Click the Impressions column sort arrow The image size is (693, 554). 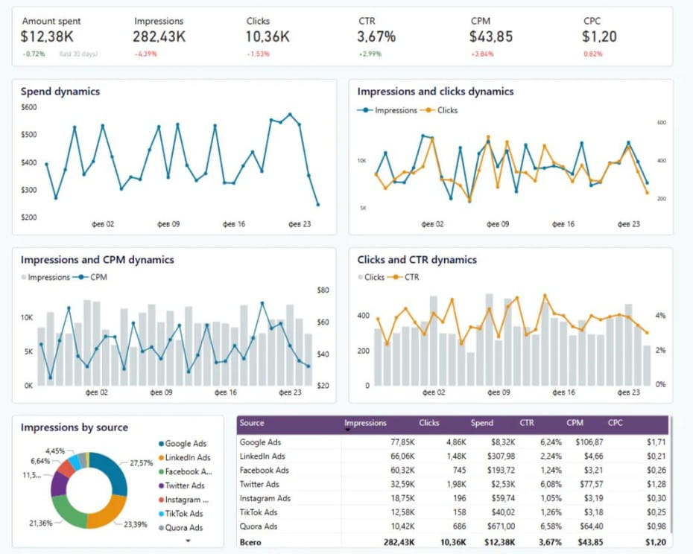[347, 430]
